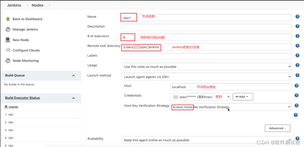Open help for the Usage dropdown

(297, 65)
